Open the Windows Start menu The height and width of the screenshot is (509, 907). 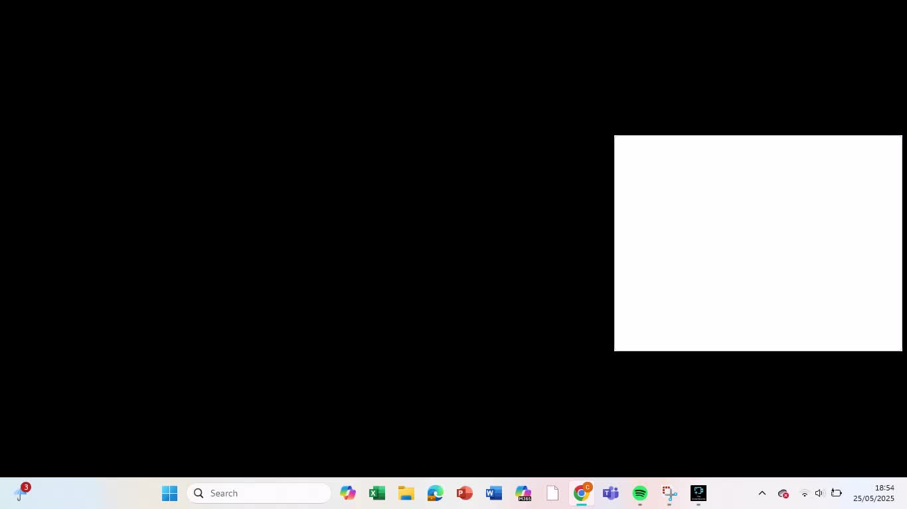pos(169,493)
